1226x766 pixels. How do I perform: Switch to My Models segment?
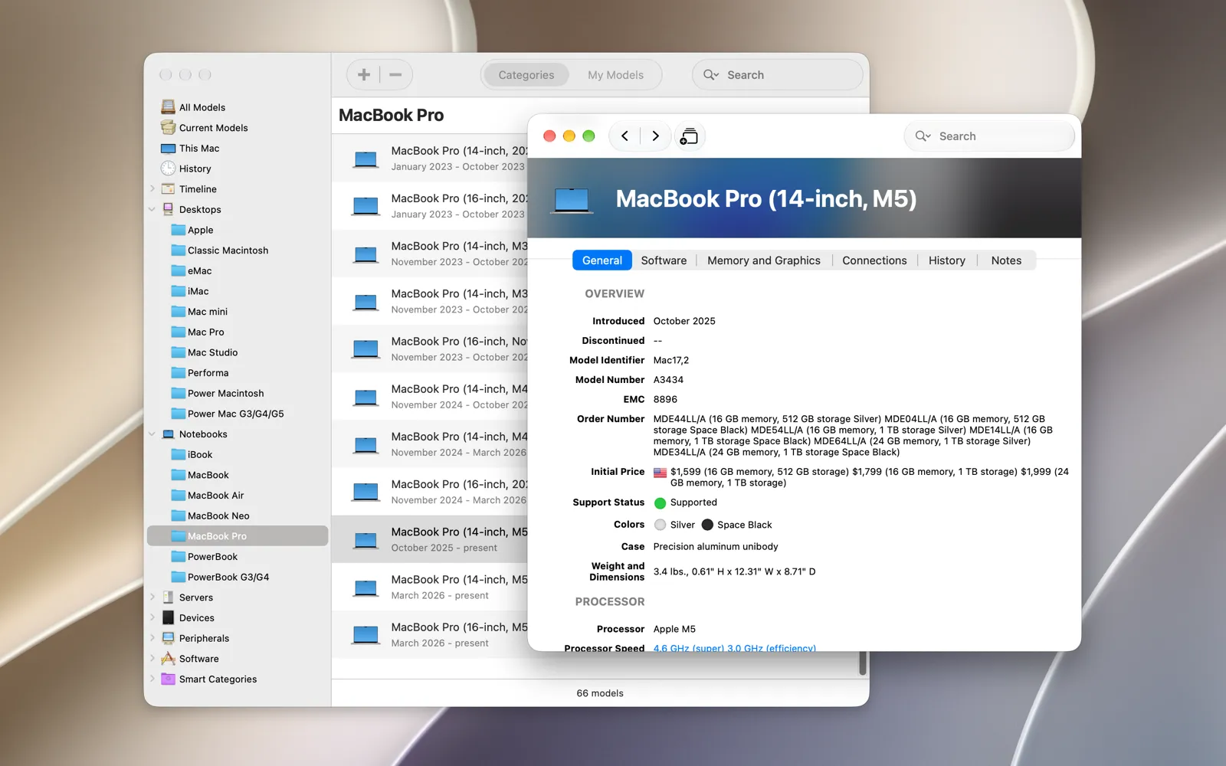click(x=615, y=75)
